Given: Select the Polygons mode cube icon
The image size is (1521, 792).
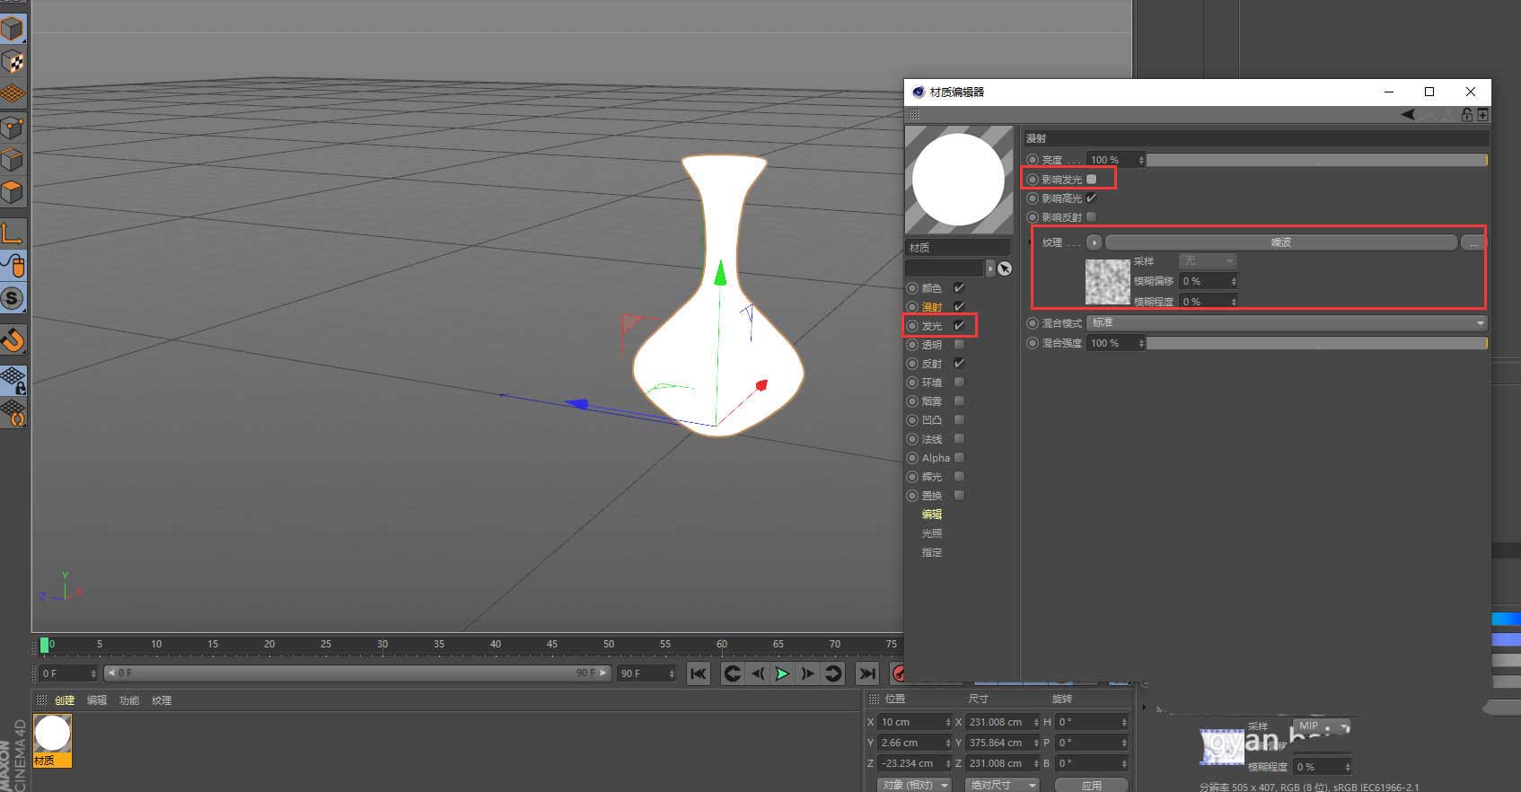Looking at the screenshot, I should (13, 192).
